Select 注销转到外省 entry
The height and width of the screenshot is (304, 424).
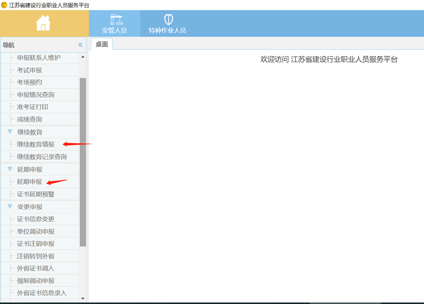[36, 256]
